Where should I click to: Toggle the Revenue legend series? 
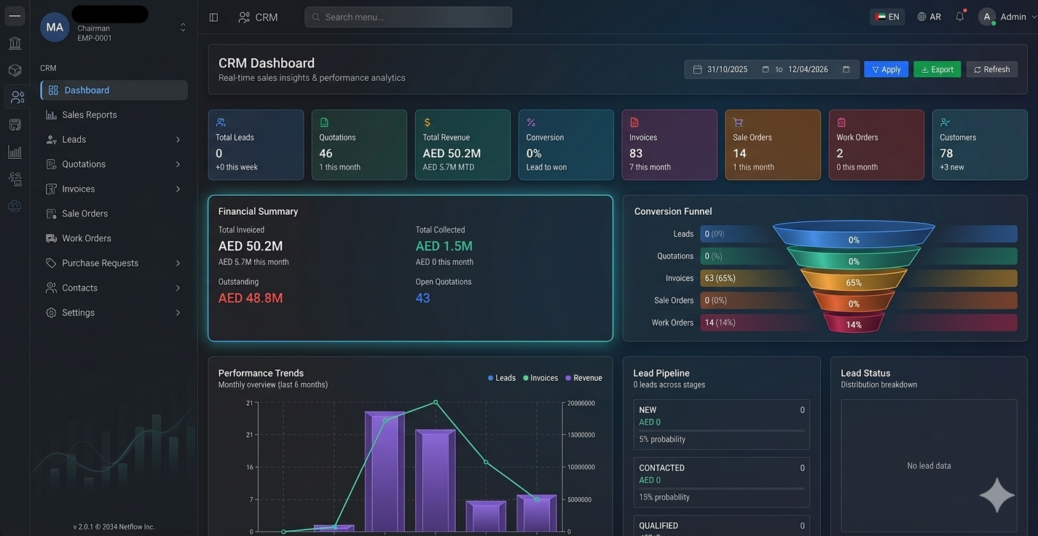[x=582, y=378]
